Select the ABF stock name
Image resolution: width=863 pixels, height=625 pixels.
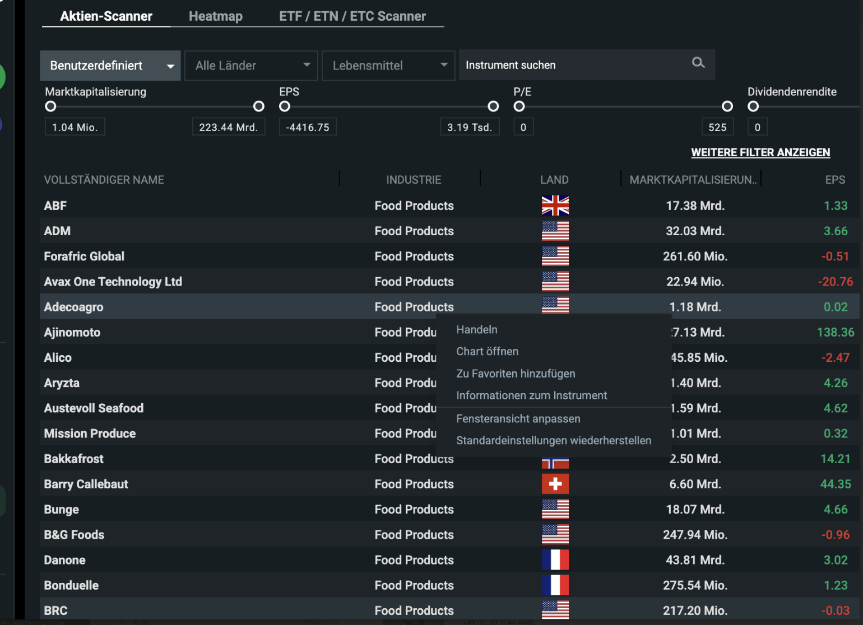pyautogui.click(x=55, y=206)
